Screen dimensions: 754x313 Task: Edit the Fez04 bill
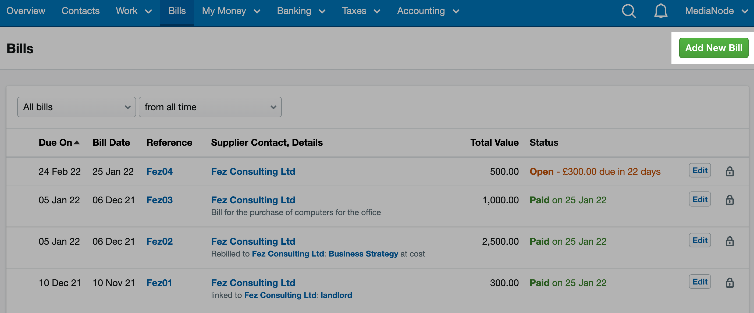[x=700, y=170]
